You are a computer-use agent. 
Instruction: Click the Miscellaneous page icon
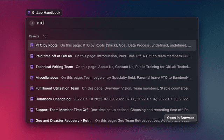coord(32,78)
